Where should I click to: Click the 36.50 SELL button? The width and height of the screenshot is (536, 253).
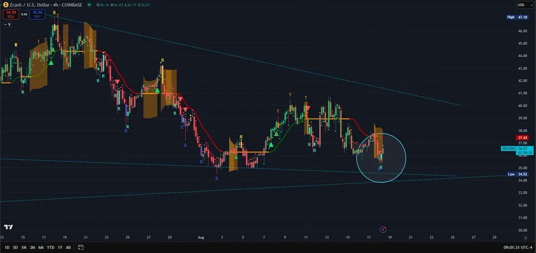pyautogui.click(x=10, y=14)
